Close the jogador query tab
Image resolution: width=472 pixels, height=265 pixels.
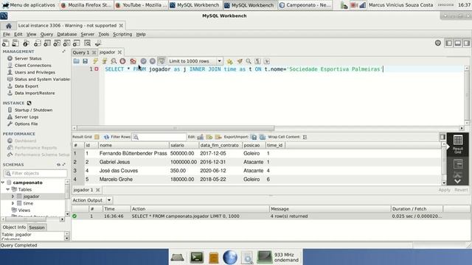pos(119,52)
